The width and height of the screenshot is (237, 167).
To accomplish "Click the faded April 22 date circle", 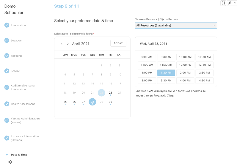I will coord(101,93).
